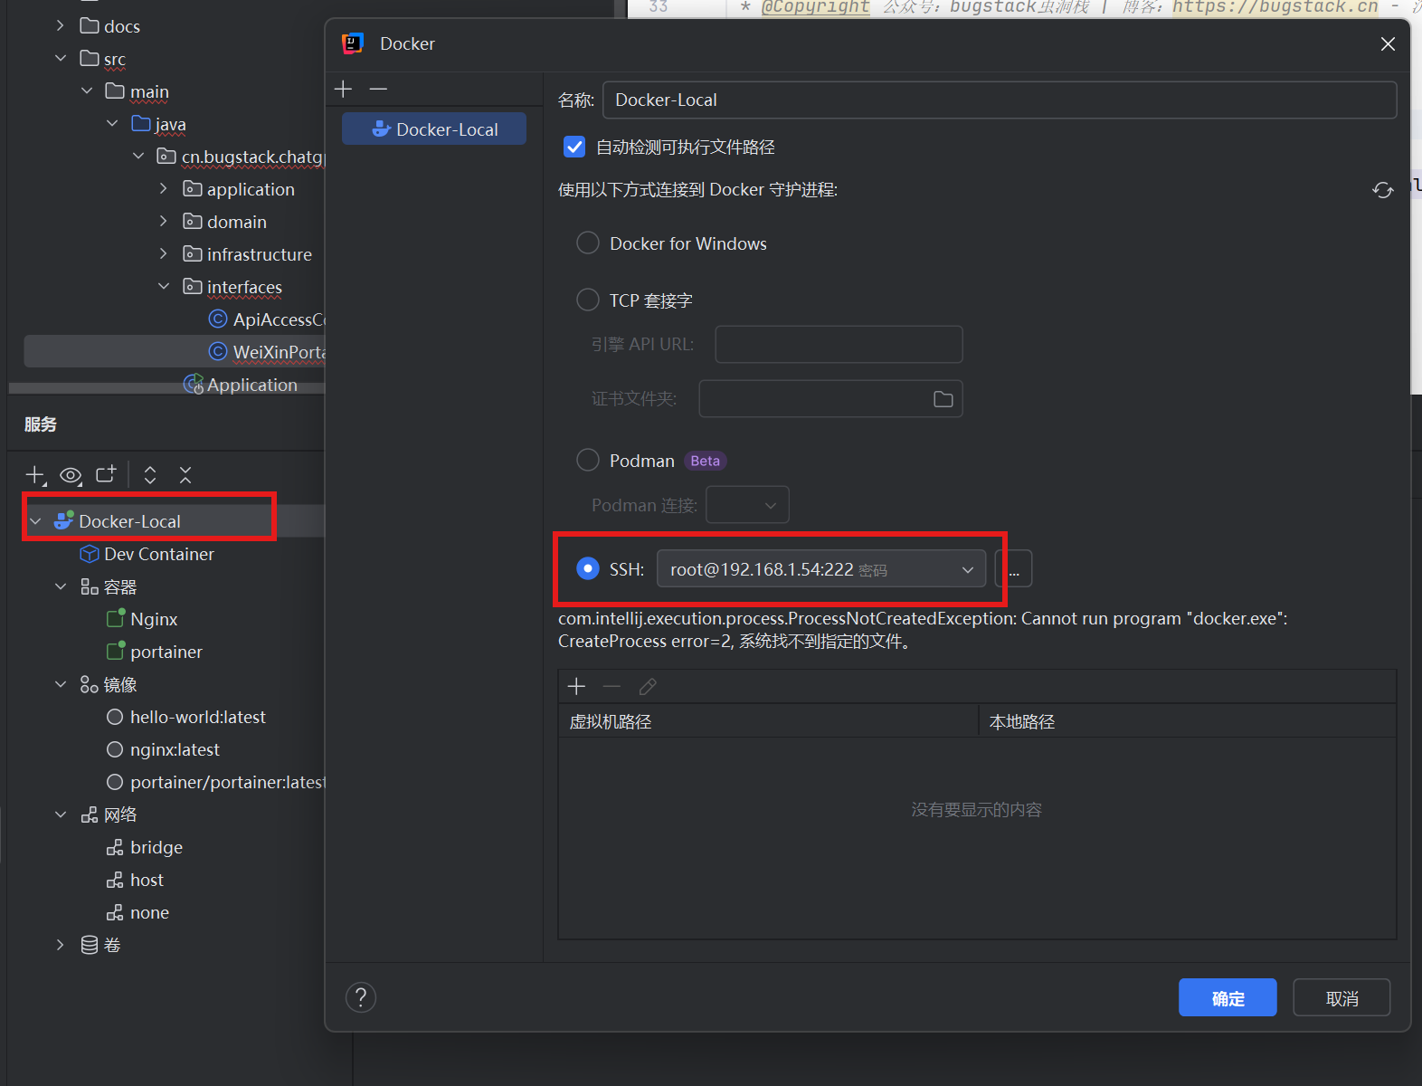The width and height of the screenshot is (1422, 1086).
Task: Collapse Docker-Local services node
Action: [35, 521]
